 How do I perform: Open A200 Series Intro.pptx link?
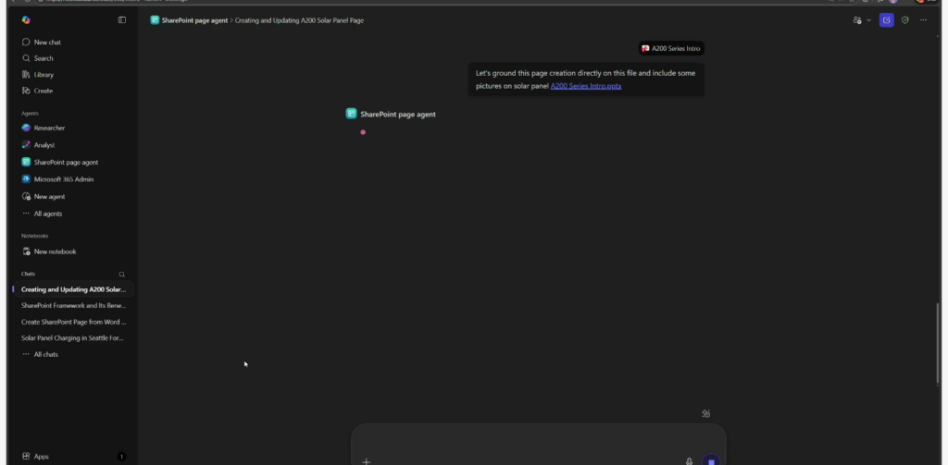[586, 86]
